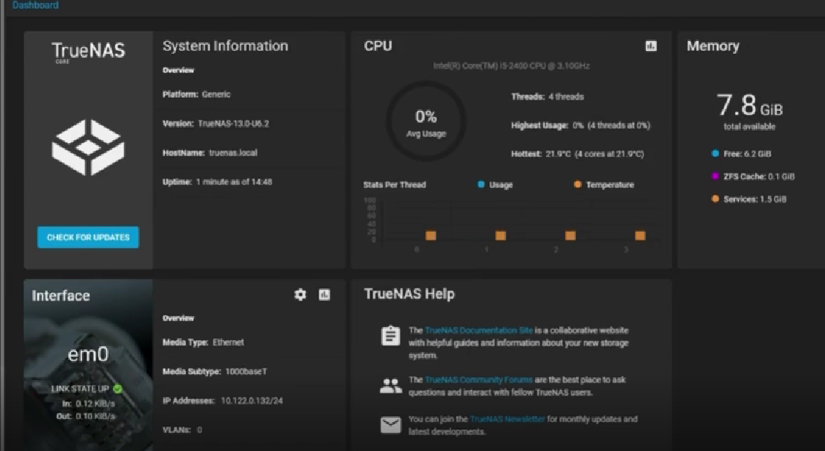Open the TrueNAS Newsletter link
The height and width of the screenshot is (451, 825).
pos(507,419)
